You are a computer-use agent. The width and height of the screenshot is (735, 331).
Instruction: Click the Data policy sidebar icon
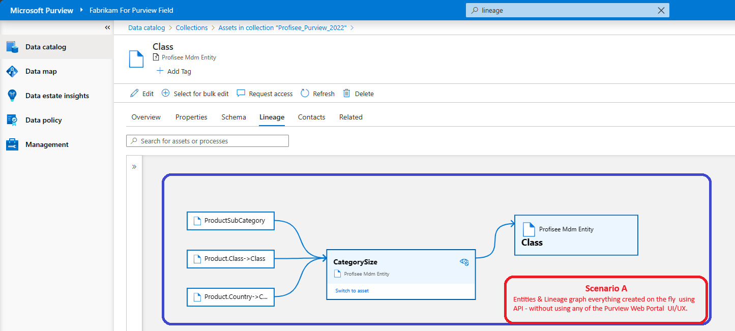point(12,120)
